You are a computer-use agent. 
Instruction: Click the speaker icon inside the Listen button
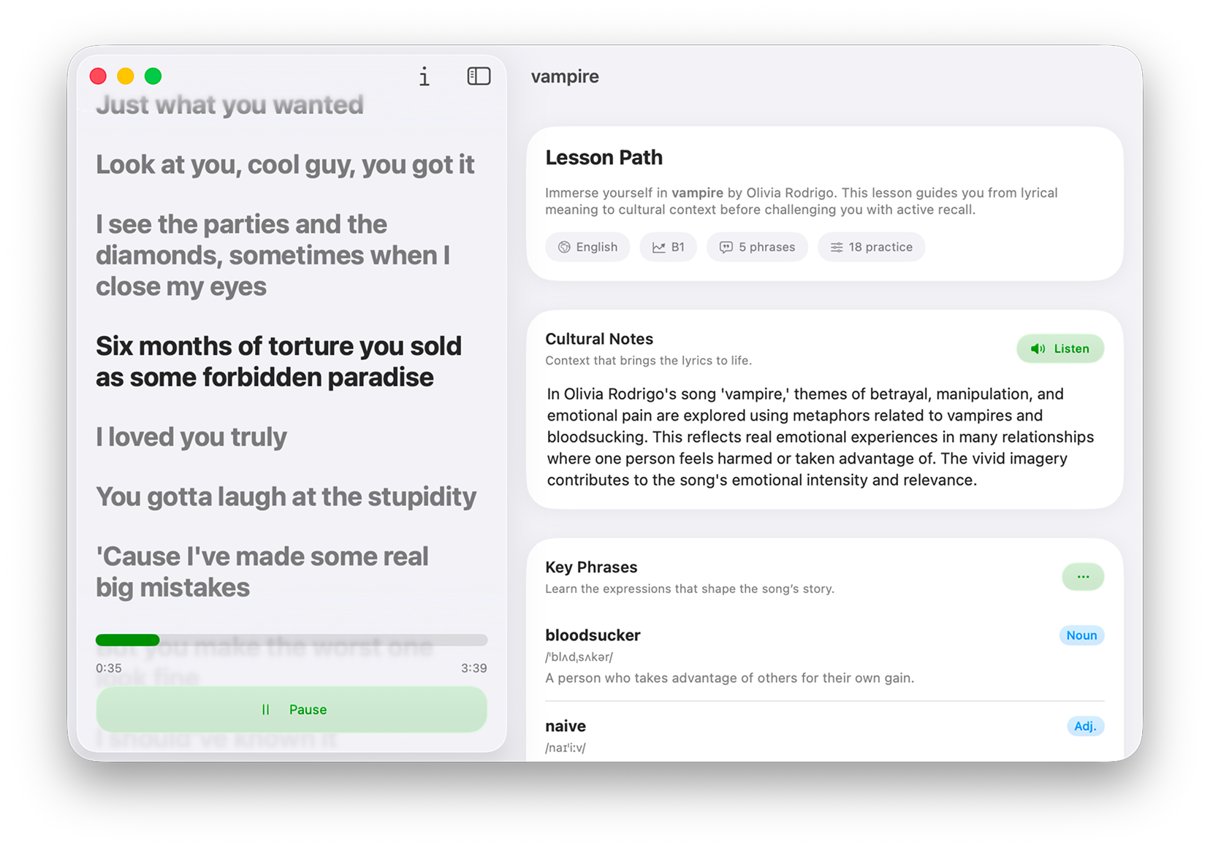tap(1038, 348)
